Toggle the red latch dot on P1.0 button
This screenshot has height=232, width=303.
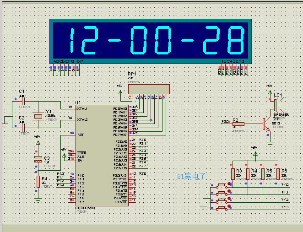[x=229, y=183]
